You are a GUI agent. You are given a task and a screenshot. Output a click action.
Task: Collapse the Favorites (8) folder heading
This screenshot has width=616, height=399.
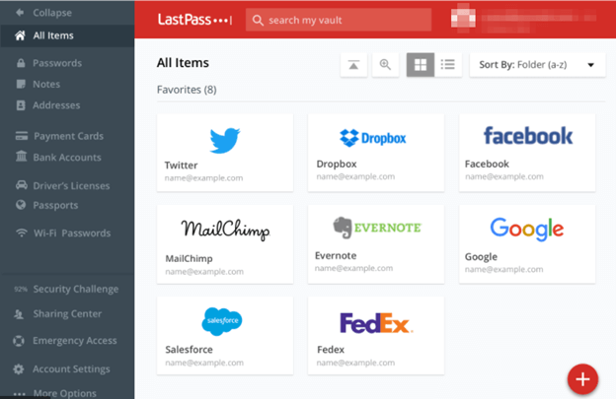coord(187,90)
